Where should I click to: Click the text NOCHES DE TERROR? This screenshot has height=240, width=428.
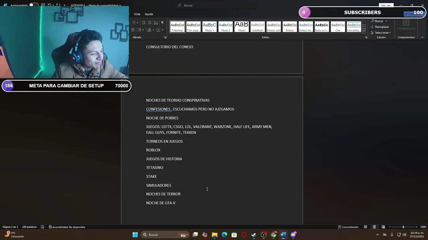click(163, 194)
